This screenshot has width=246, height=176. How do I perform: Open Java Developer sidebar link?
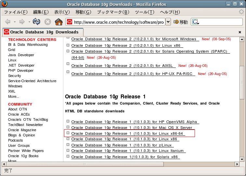point(21,55)
